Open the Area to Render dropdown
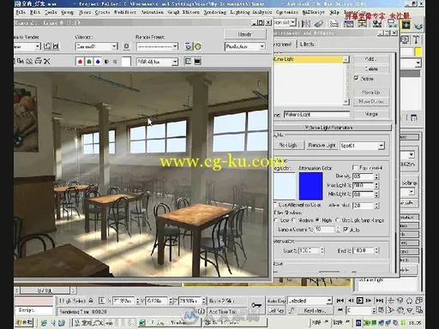 coord(38,46)
